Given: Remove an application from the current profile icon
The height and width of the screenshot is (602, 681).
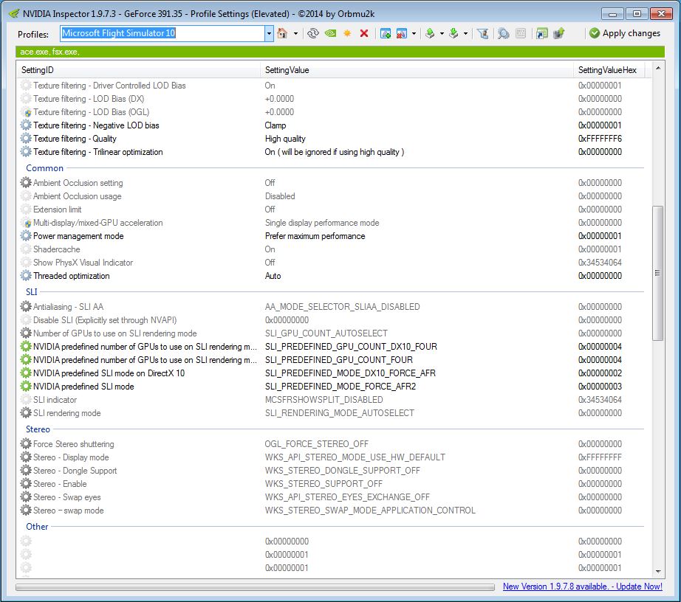Looking at the screenshot, I should click(402, 33).
